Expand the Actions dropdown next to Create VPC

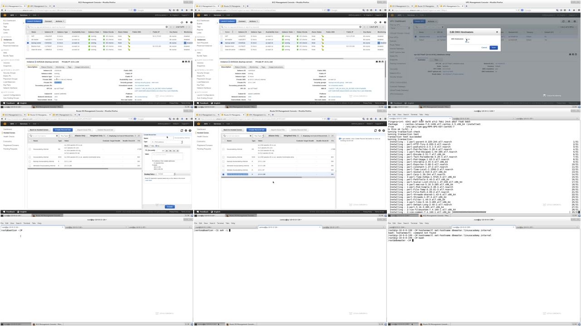pyautogui.click(x=432, y=21)
